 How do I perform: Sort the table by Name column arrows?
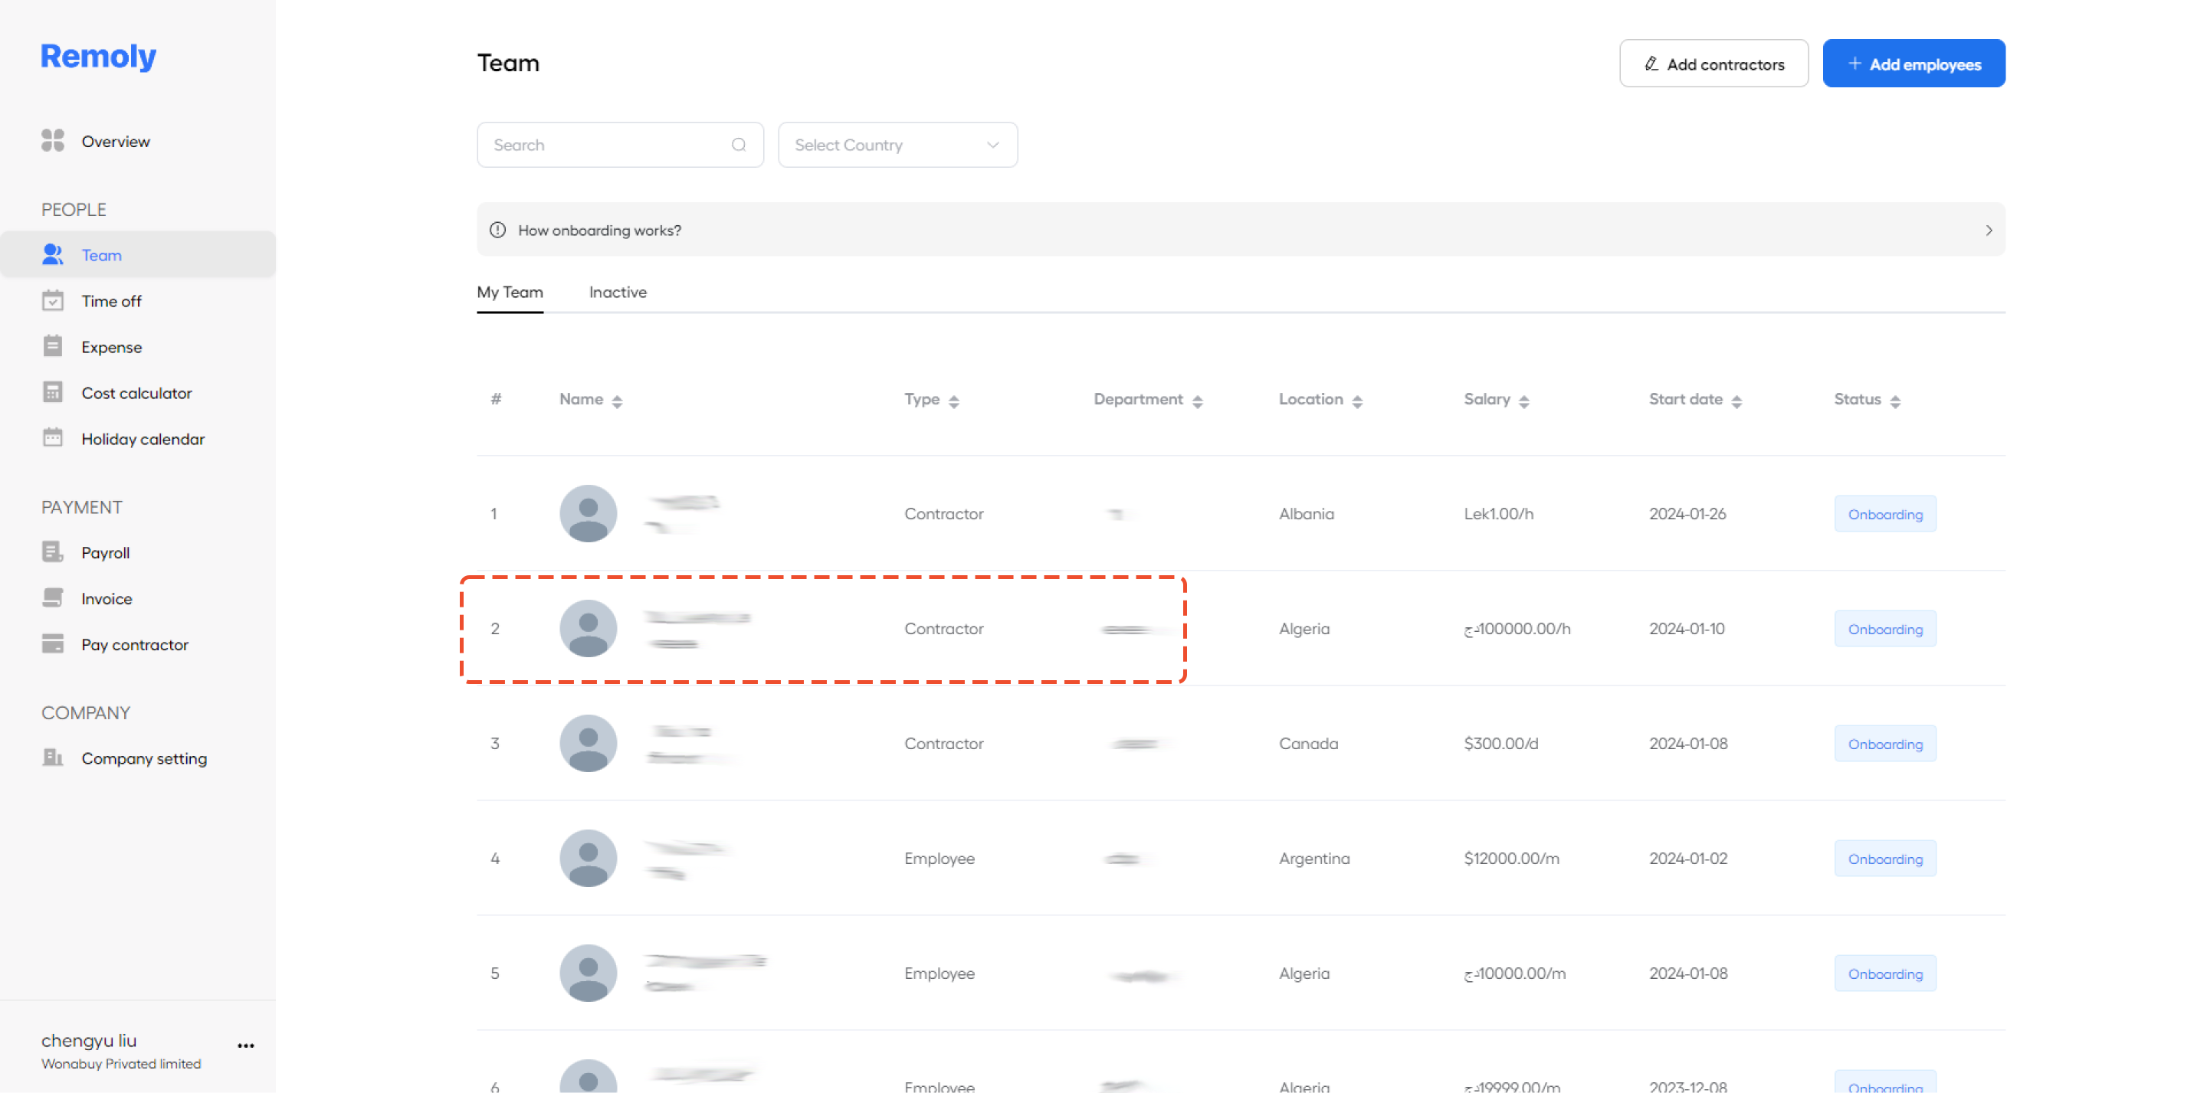tap(617, 401)
